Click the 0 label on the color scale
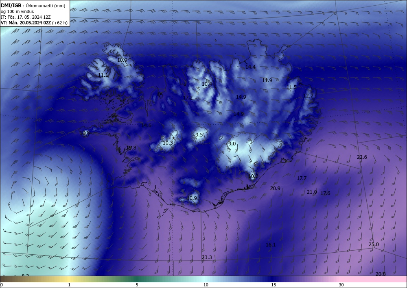This screenshot has height=288, width=407. pos(2,285)
